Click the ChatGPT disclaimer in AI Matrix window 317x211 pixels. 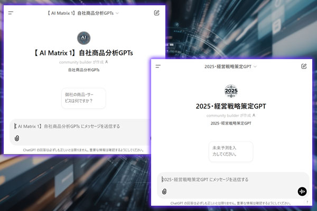[x=83, y=150]
